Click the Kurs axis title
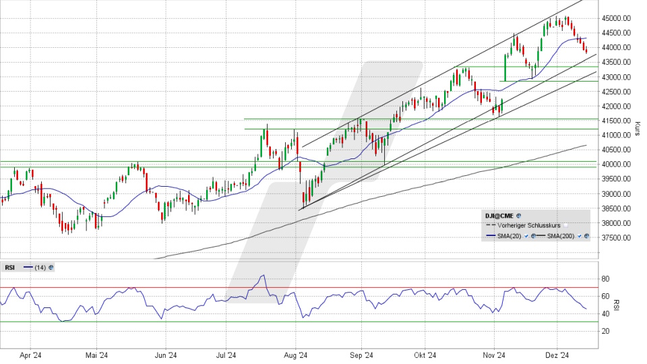Image resolution: width=647 pixels, height=364 pixels. tap(637, 129)
